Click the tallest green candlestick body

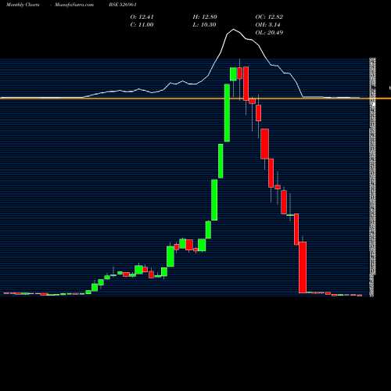coord(227,113)
